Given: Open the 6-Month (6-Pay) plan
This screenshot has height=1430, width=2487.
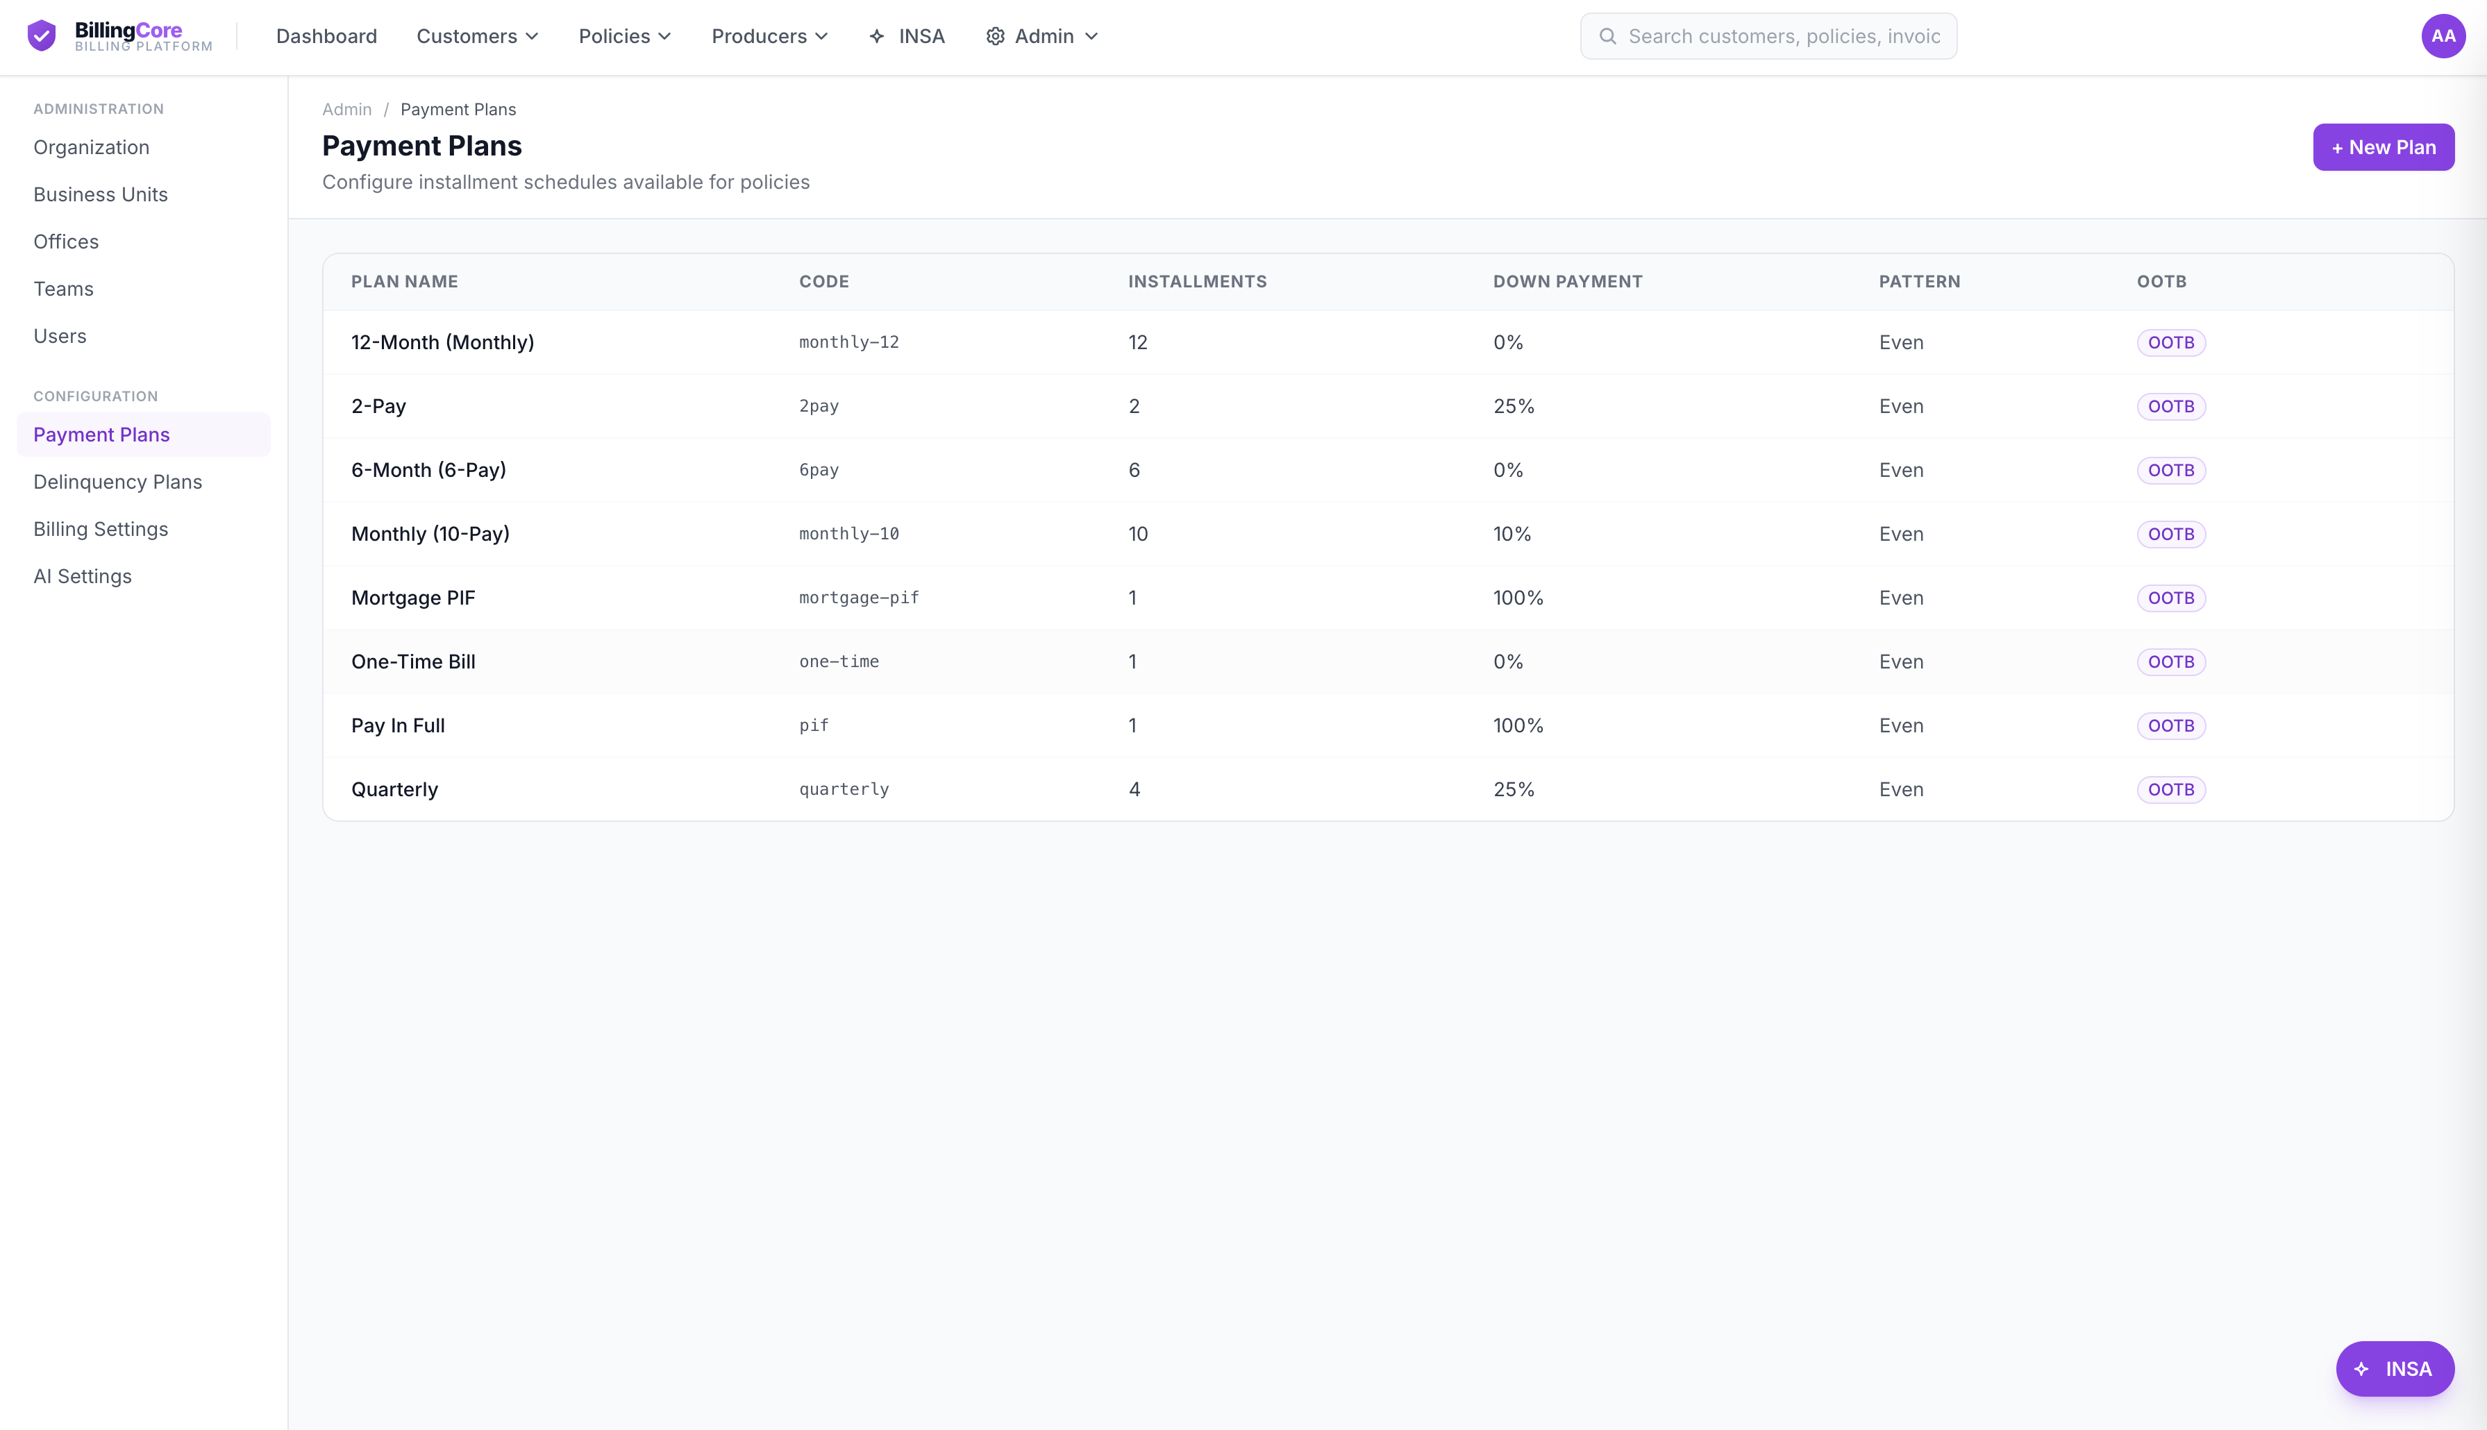Looking at the screenshot, I should click(x=1388, y=469).
